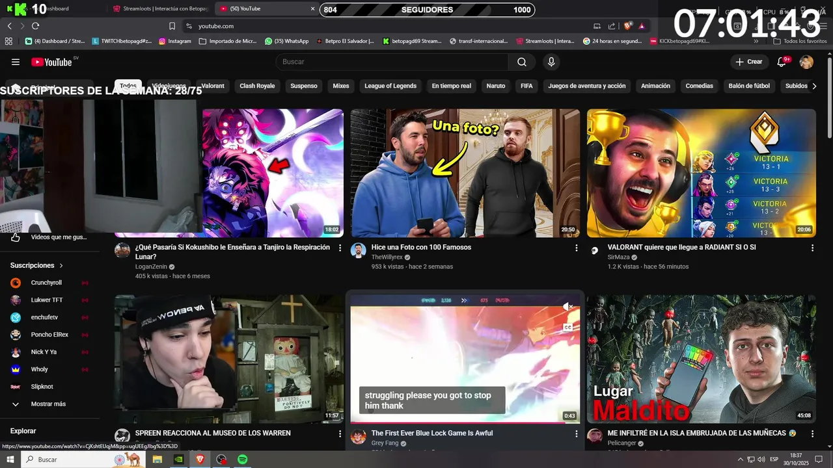Open more options for ISLA EMBRUJADA video
This screenshot has width=833, height=468.
click(x=812, y=434)
